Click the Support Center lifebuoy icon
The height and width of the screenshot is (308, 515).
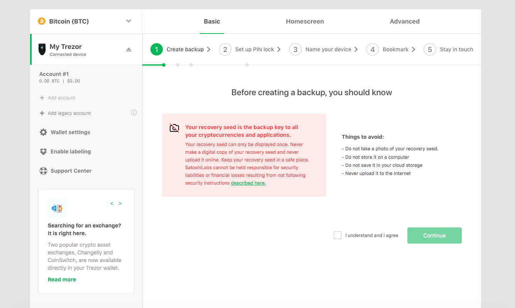pos(43,171)
